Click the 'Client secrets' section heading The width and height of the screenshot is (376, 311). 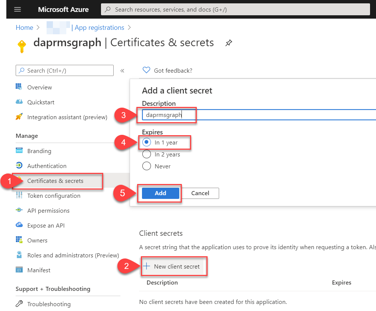(x=161, y=233)
